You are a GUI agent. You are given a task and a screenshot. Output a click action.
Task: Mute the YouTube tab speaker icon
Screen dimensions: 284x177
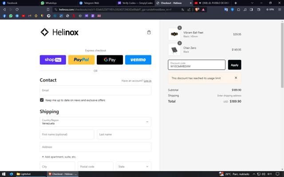tap(200, 3)
